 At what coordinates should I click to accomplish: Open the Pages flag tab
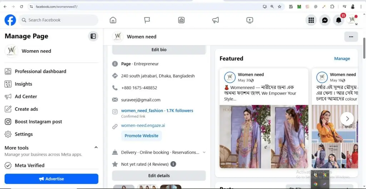pos(147,20)
